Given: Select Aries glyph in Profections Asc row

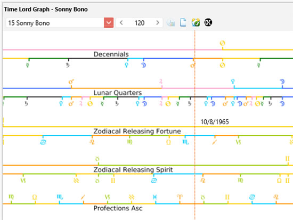Looking at the screenshot, I should pos(180,197).
